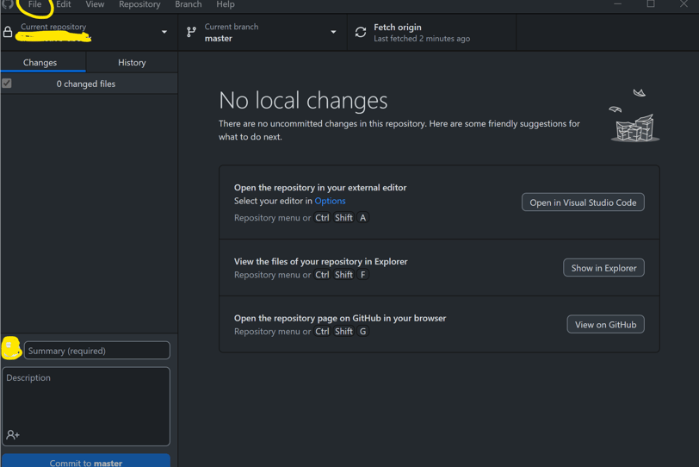Click the Commit to master button

click(86, 461)
